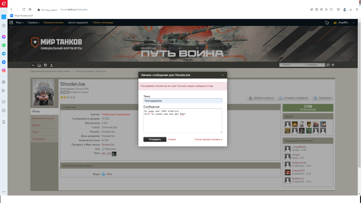This screenshot has height=203, width=361.
Task: Expand the Игры menu
Action: (20, 22)
